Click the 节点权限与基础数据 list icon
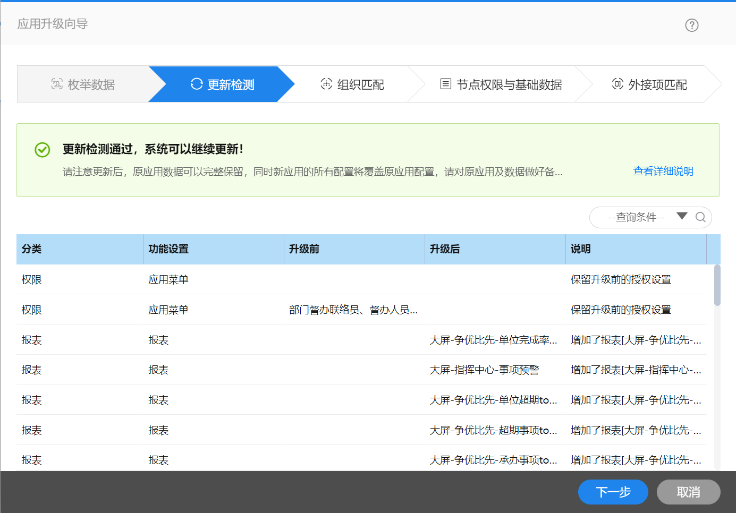The height and width of the screenshot is (513, 736). coord(446,84)
